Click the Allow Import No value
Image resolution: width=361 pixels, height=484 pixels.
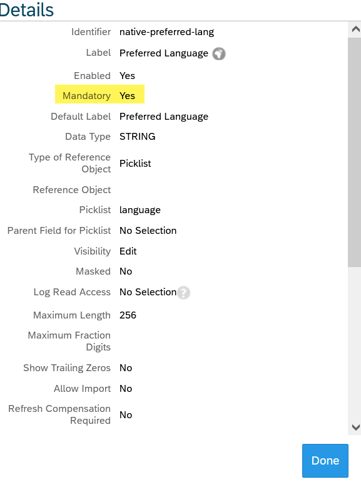coord(126,389)
